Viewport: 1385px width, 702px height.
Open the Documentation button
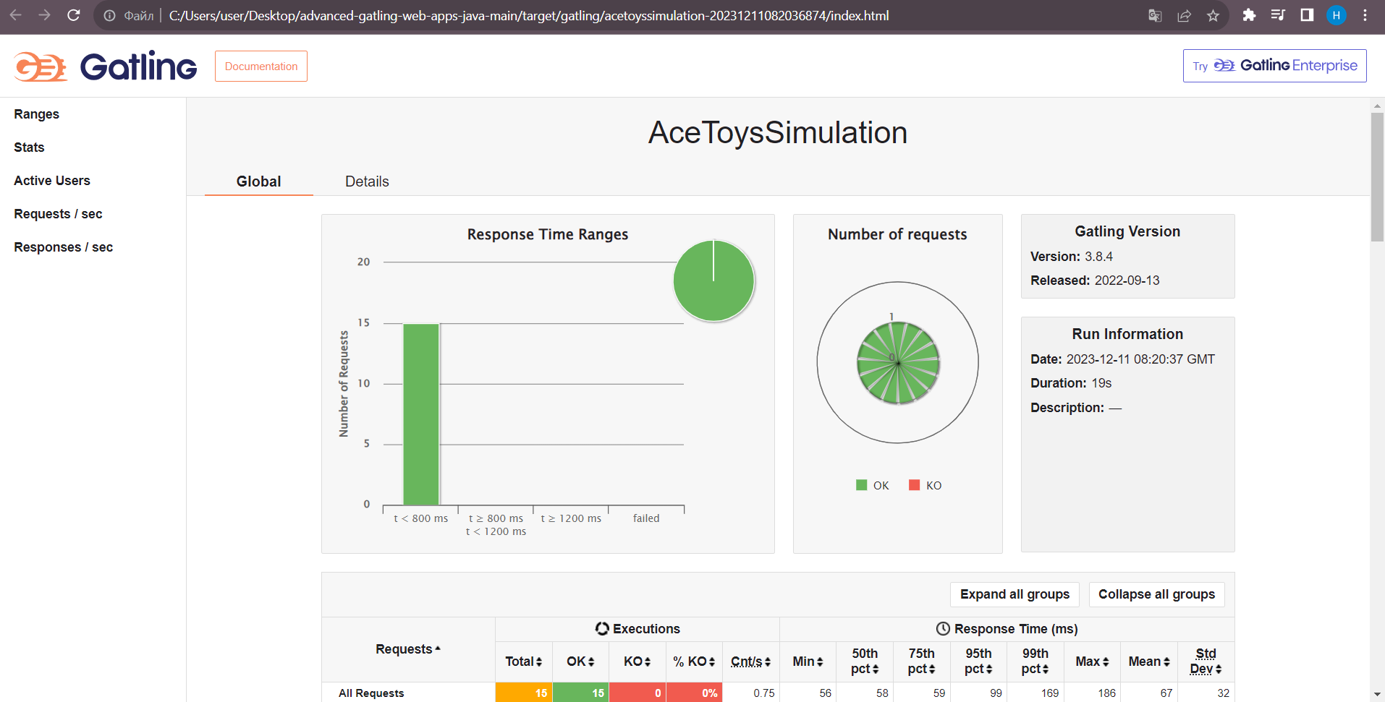[261, 67]
